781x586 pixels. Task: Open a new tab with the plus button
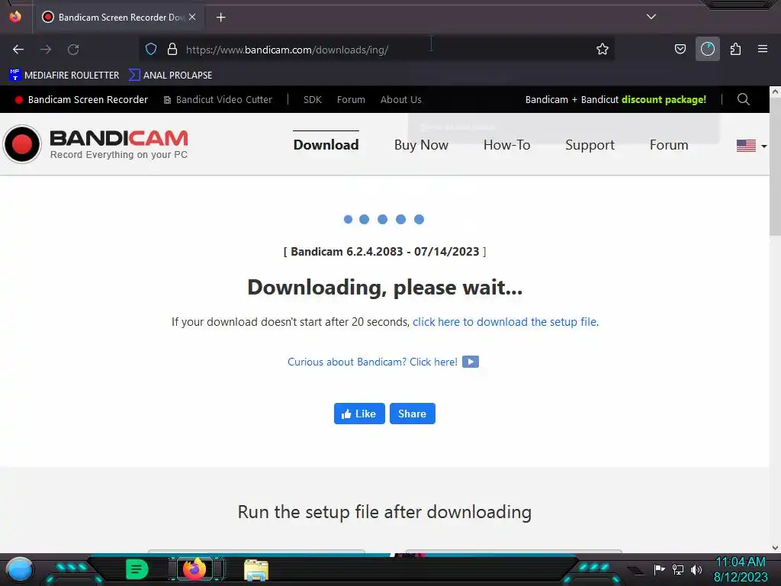click(220, 18)
